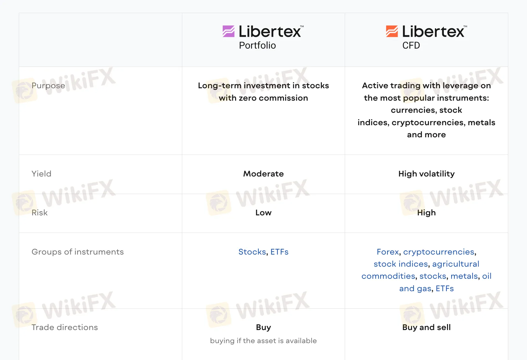The height and width of the screenshot is (360, 527).
Task: Click the purple Libertex Portfolio logo icon
Action: (x=228, y=31)
